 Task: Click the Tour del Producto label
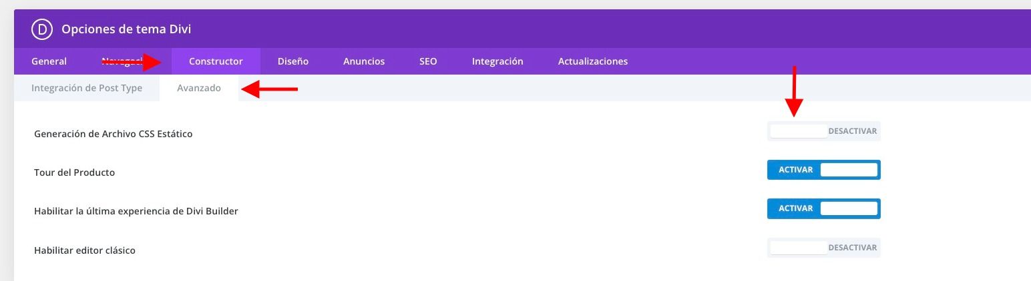[74, 172]
